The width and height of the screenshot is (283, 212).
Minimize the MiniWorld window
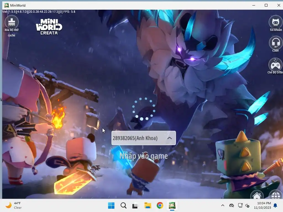pos(254,5)
